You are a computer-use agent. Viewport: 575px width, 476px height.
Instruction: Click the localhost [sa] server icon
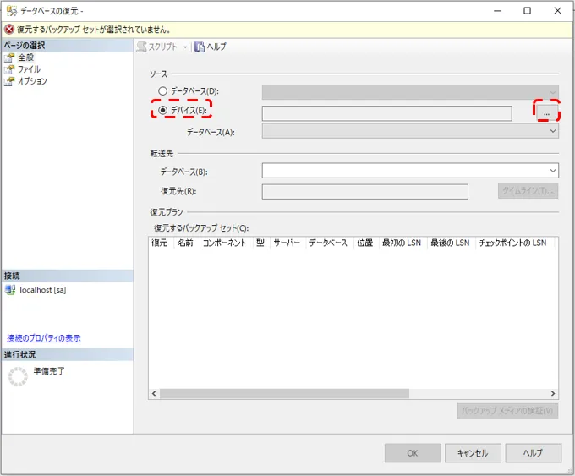tap(10, 289)
